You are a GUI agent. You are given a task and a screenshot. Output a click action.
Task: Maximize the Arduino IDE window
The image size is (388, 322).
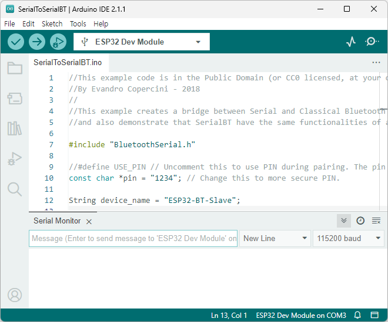point(347,9)
